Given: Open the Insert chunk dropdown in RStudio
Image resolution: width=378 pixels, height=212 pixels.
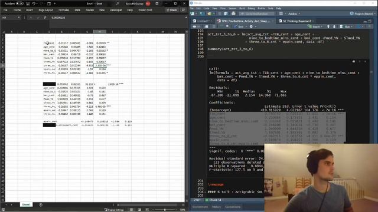Looking at the screenshot, I should (x=315, y=26).
